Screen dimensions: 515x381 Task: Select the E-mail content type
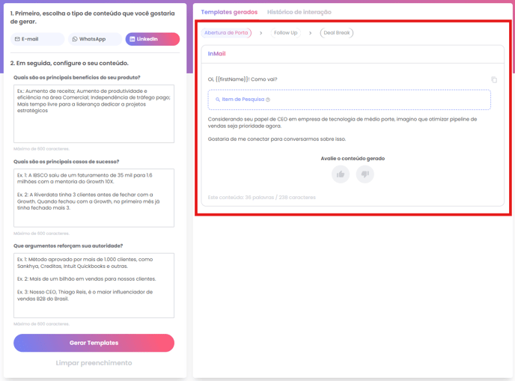(38, 39)
